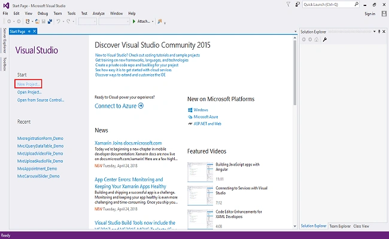Close the Start Page tab
The image size is (389, 239).
click(x=35, y=31)
